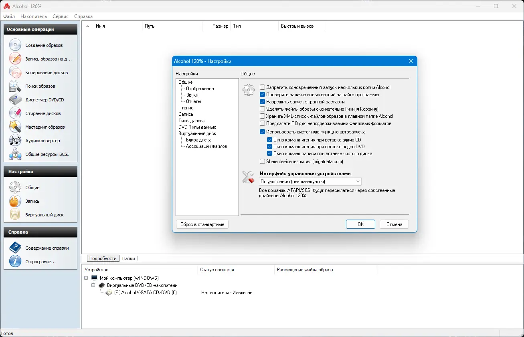Open Типы данных settings category
Screen dimensions: 524x337
click(192, 121)
